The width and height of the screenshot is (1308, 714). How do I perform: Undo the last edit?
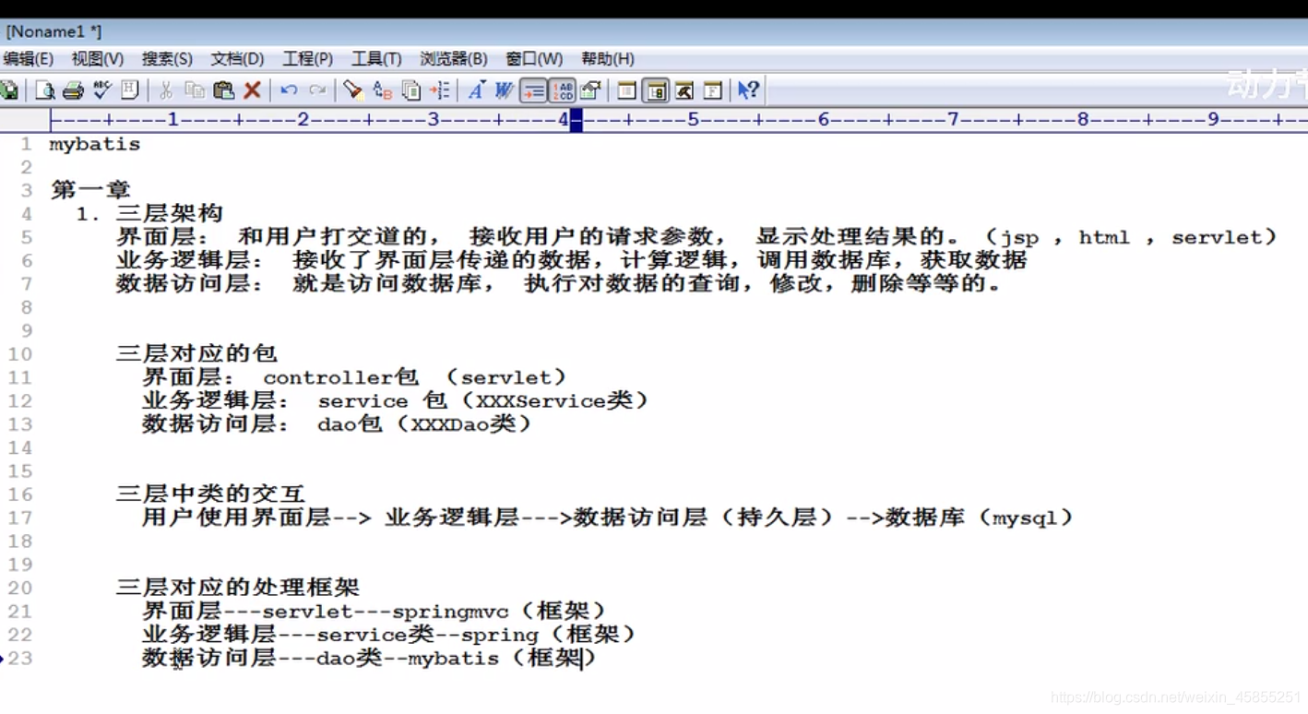289,90
